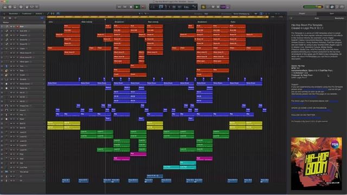This screenshot has height=195, width=347.
Task: Mute the Kick track
Action: point(11,27)
